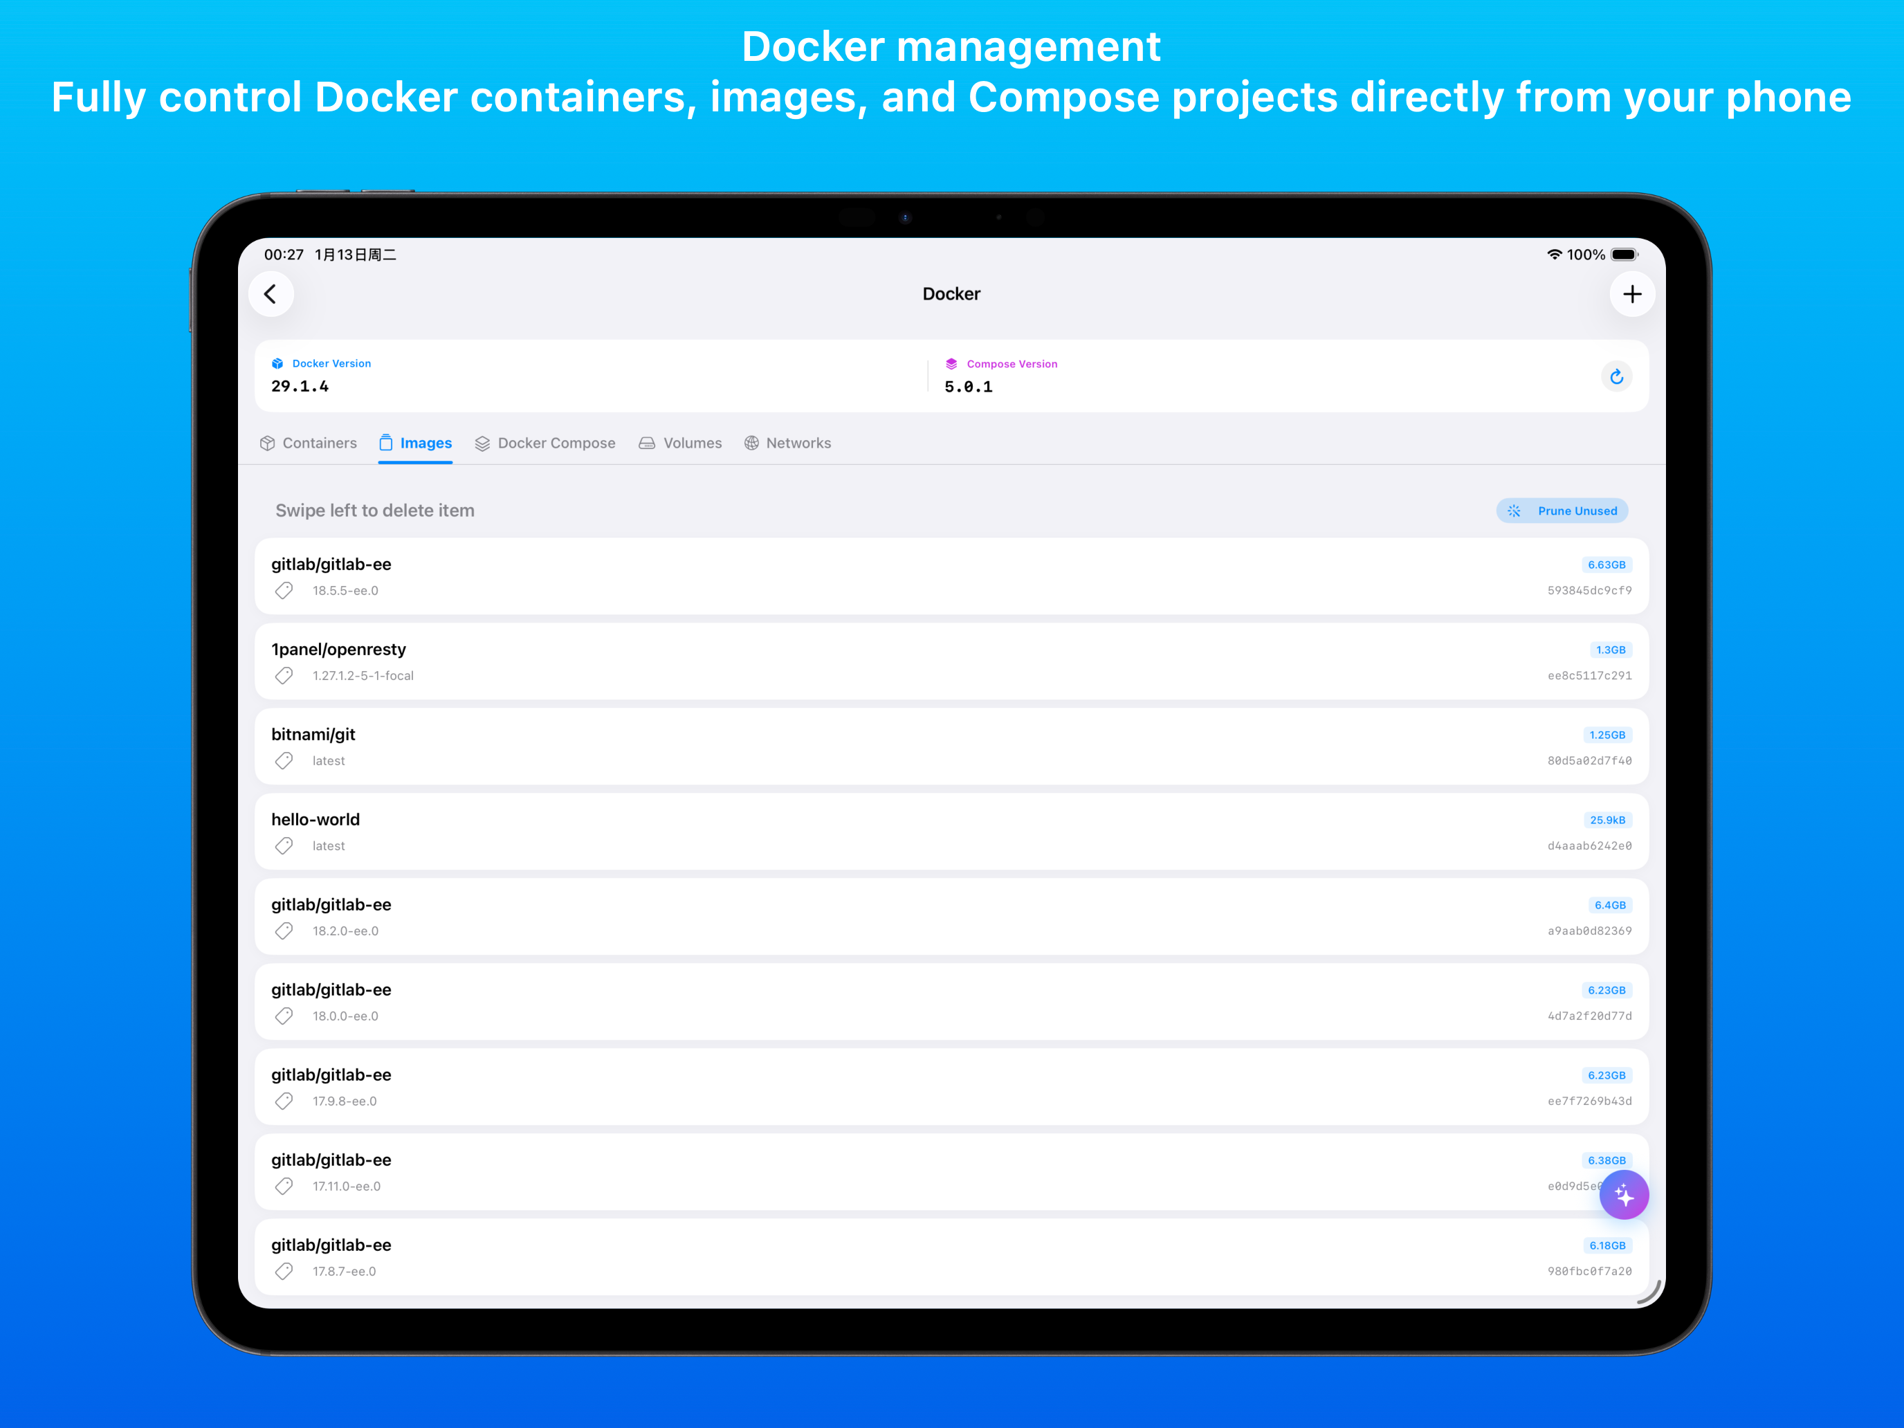Click the tag text 17.8.7-ee.0

345,1272
